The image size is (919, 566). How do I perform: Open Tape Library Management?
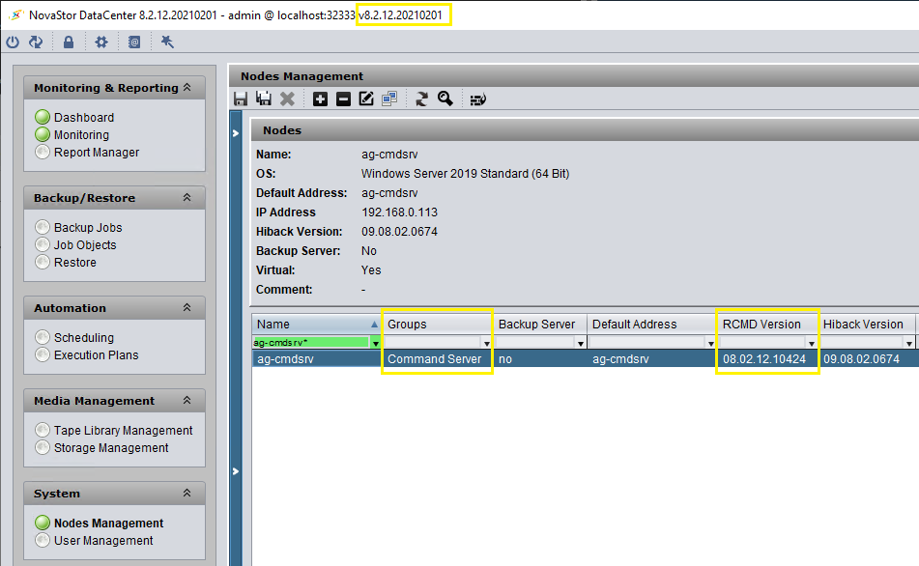(x=123, y=430)
